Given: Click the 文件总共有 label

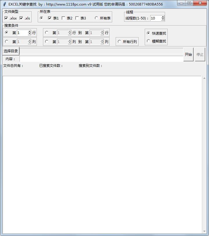Looking at the screenshot, I should (x=13, y=66).
